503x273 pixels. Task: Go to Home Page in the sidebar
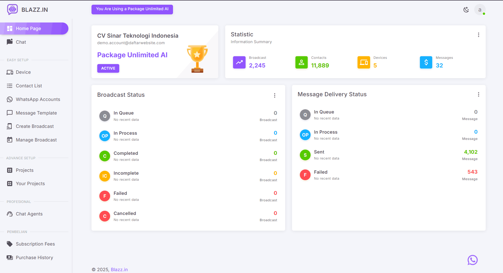tap(34, 29)
